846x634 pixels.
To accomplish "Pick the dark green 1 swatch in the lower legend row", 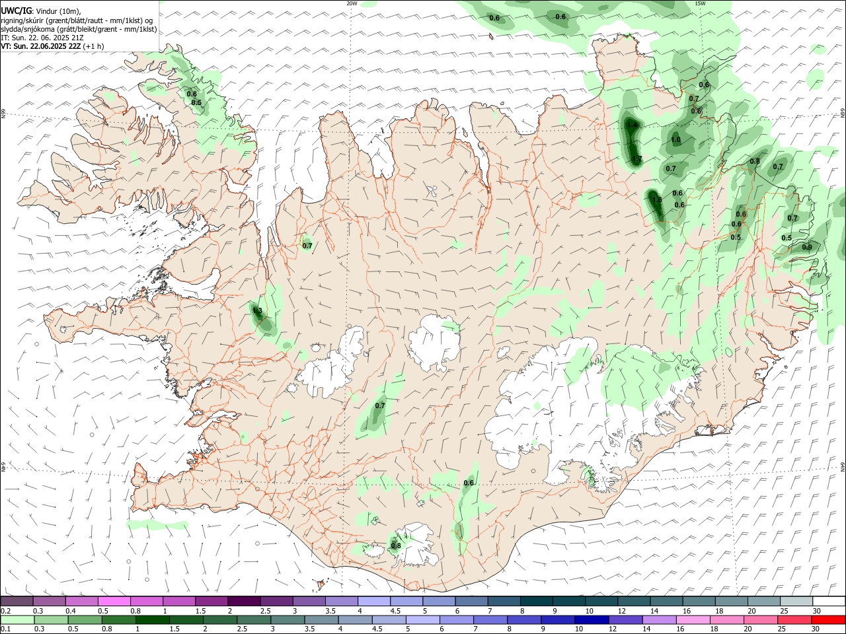I will click(x=152, y=620).
